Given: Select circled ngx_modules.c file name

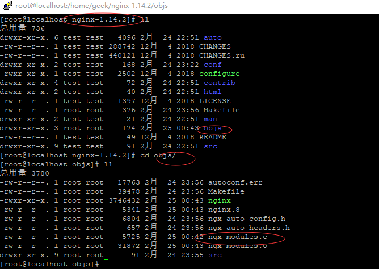Looking at the screenshot, I should pos(238,237).
